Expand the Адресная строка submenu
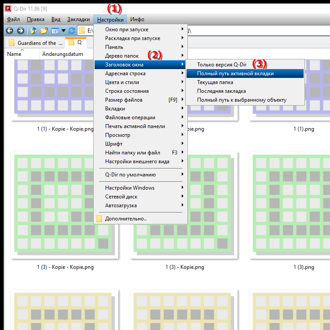Image resolution: width=330 pixels, height=330 pixels. click(x=140, y=73)
